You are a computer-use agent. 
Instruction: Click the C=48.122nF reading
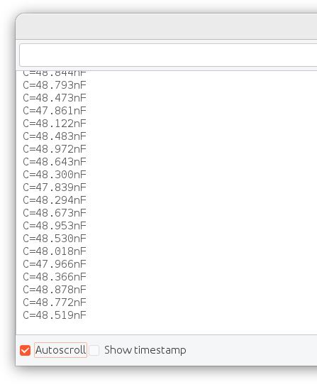55,124
